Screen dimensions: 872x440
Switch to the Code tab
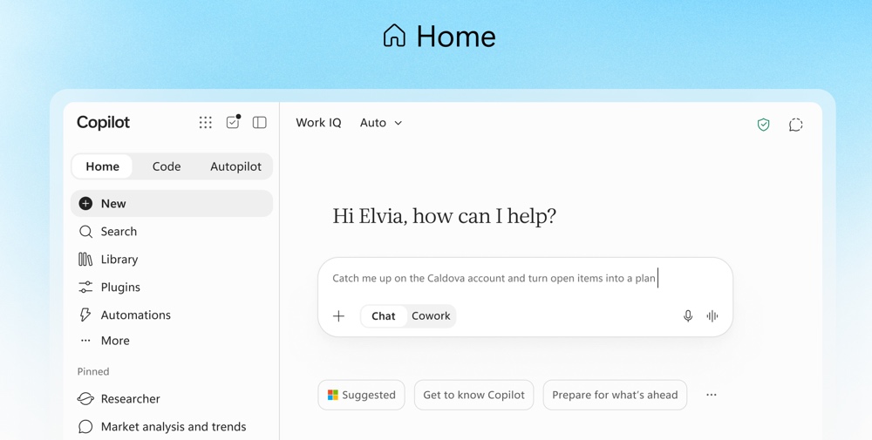point(167,166)
